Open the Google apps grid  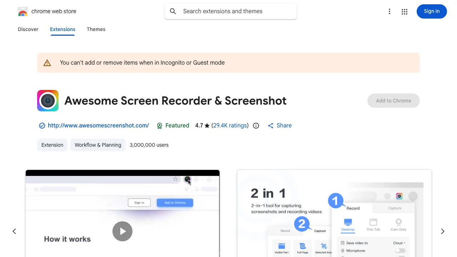405,11
